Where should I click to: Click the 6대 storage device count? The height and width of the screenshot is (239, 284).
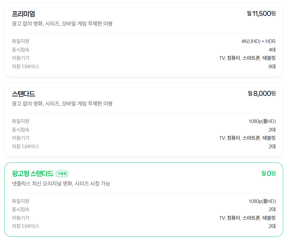[272, 66]
